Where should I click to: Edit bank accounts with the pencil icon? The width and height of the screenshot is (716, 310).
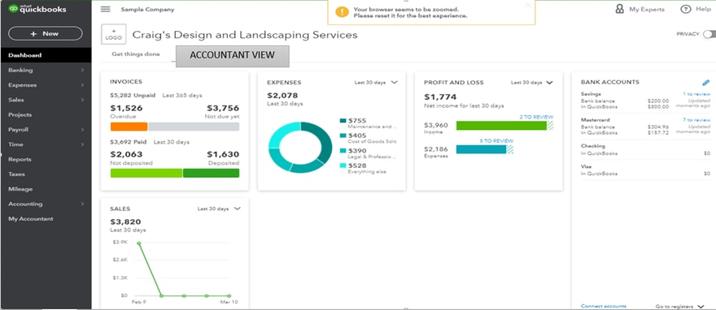pyautogui.click(x=706, y=83)
